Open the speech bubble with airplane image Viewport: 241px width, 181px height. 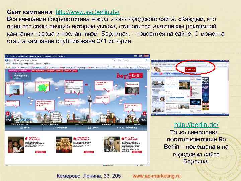[15, 88]
